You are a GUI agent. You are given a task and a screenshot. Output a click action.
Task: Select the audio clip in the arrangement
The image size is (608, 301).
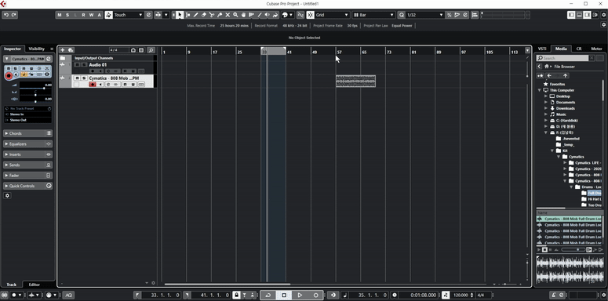[355, 82]
